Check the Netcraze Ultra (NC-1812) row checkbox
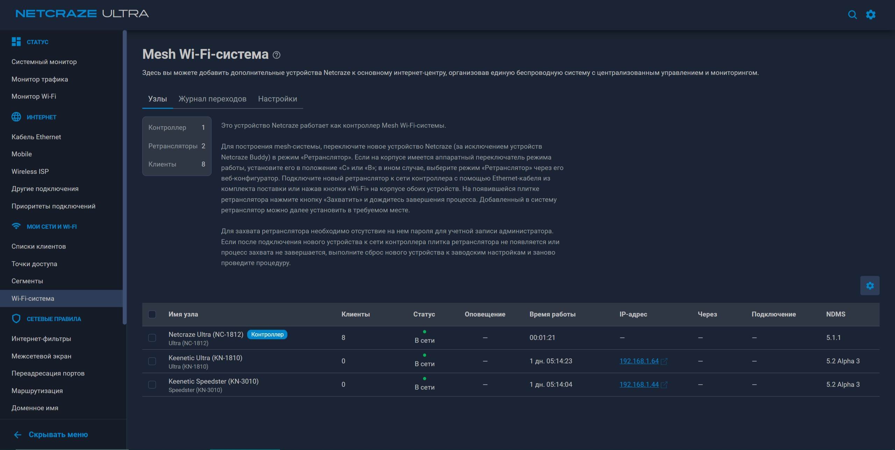Screen dimensions: 895x450 [152, 338]
